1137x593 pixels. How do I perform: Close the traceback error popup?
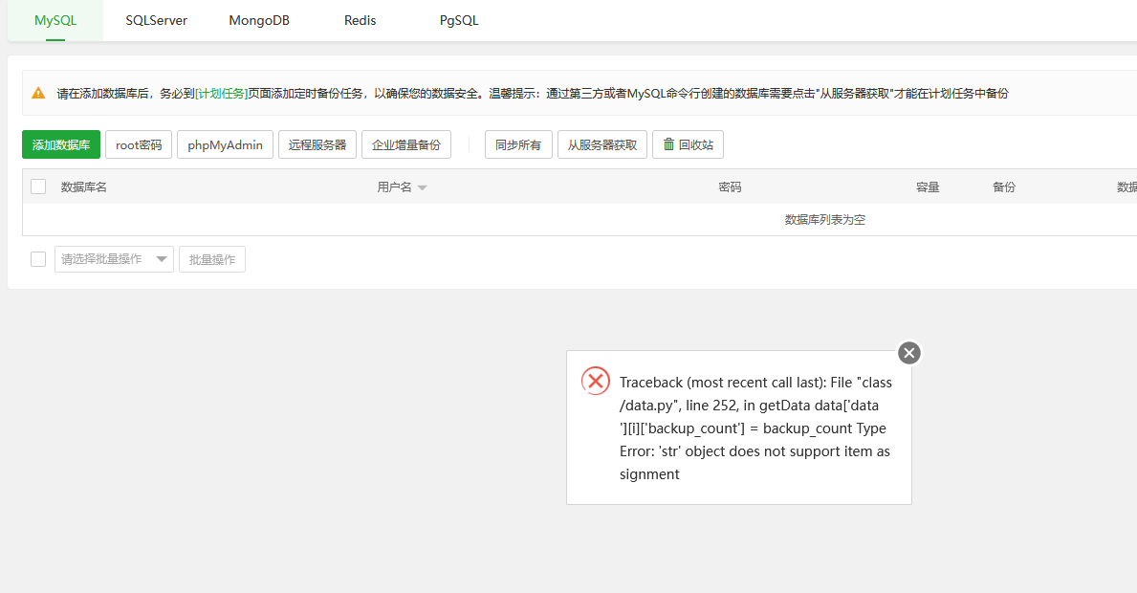pos(909,353)
